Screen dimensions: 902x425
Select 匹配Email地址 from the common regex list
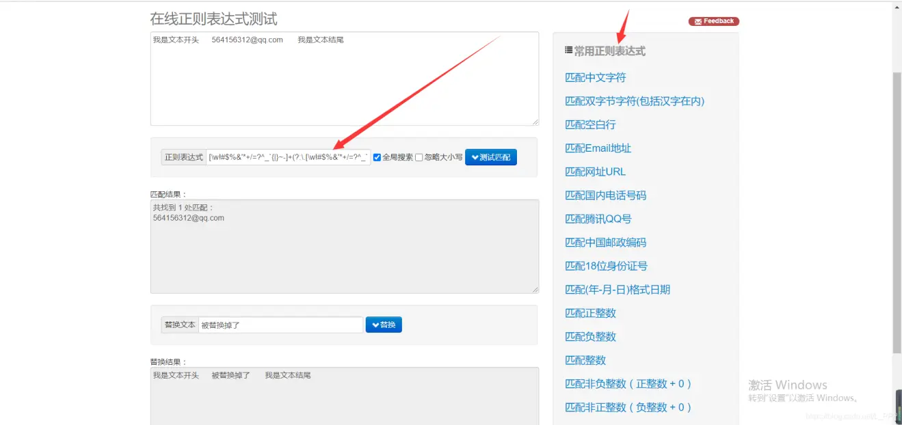pyautogui.click(x=598, y=148)
